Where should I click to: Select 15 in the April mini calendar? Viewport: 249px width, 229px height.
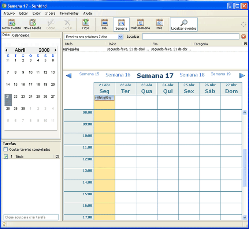click(15, 85)
